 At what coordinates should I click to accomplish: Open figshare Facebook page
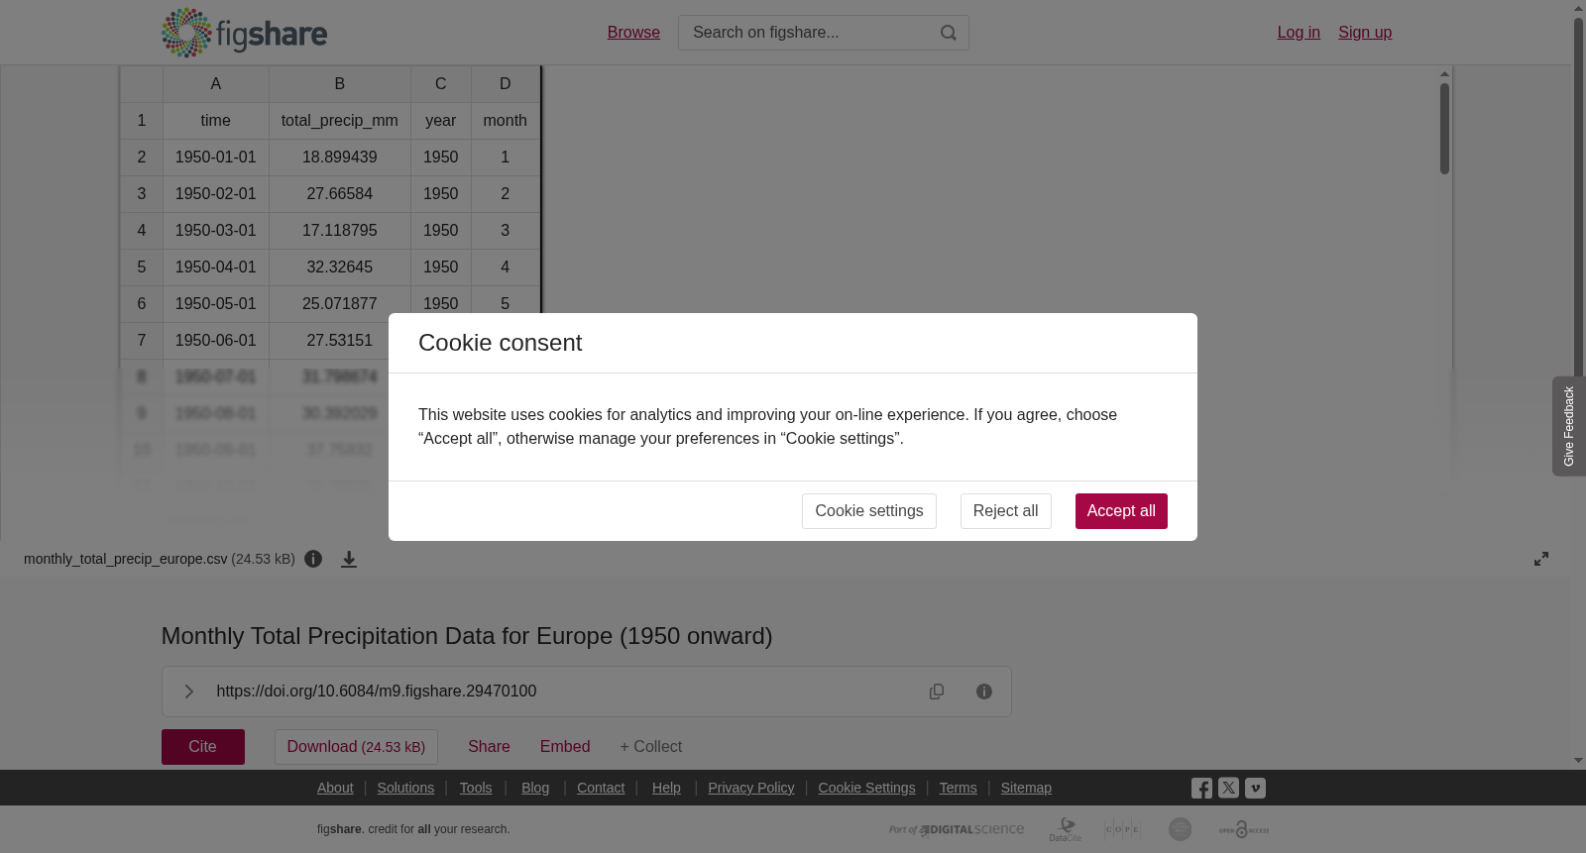tap(1201, 789)
